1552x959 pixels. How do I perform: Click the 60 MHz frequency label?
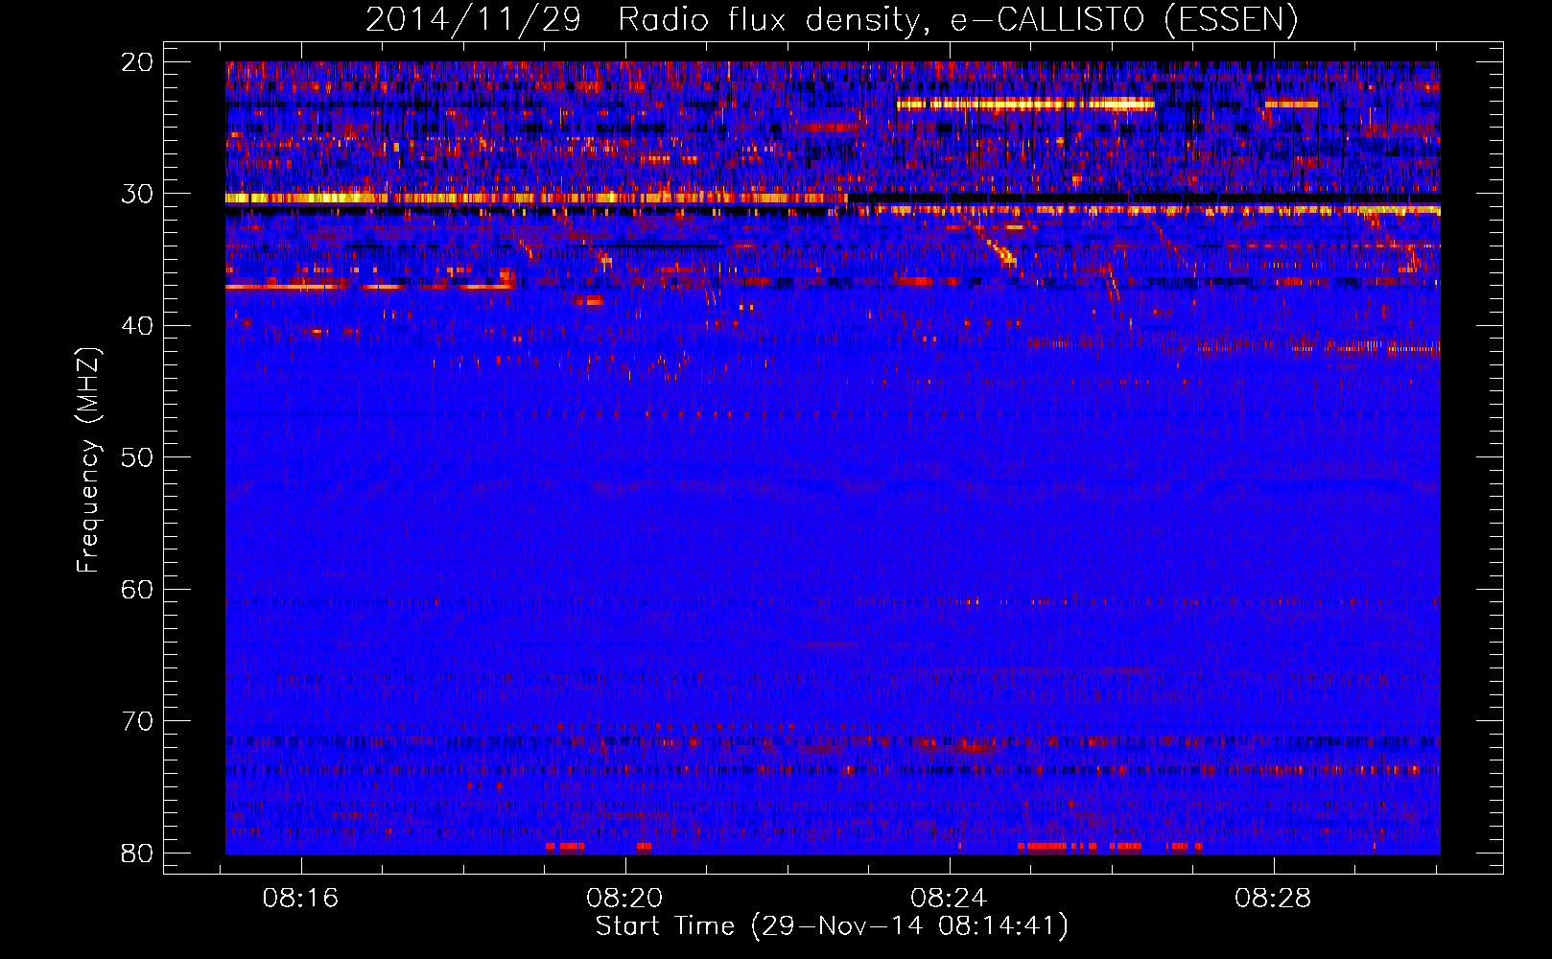tap(137, 589)
